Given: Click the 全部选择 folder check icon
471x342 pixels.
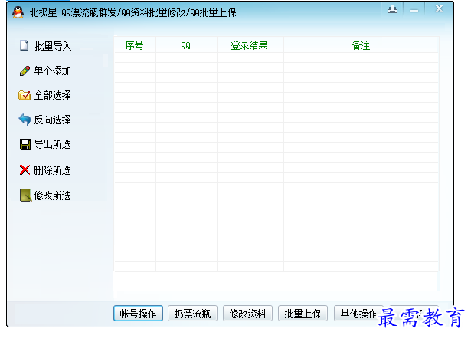Looking at the screenshot, I should (25, 95).
